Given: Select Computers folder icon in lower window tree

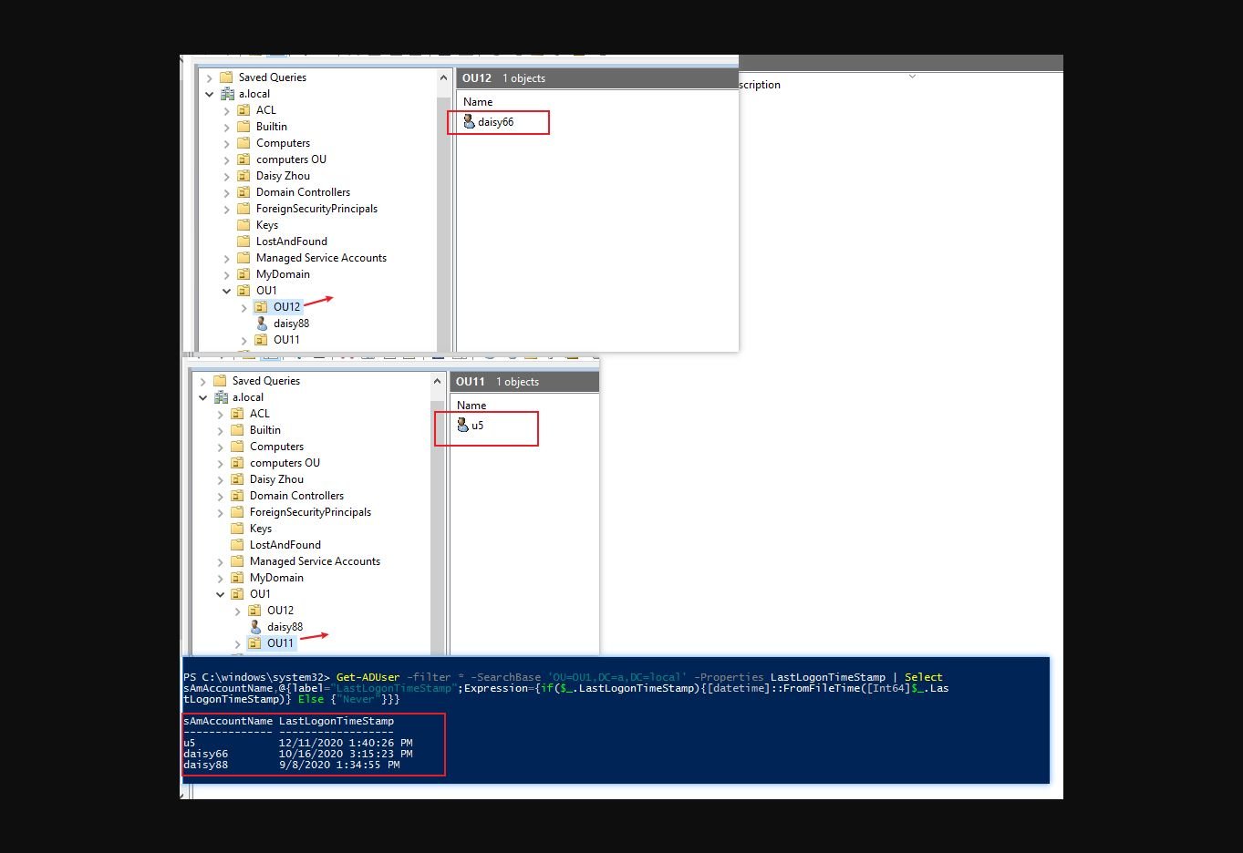Looking at the screenshot, I should click(x=237, y=447).
